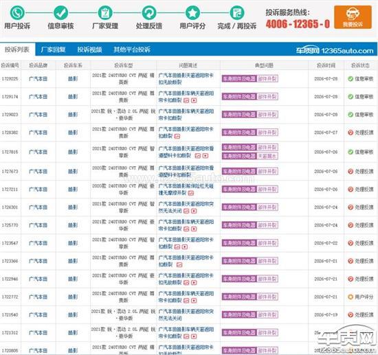Click 广汽本田 brand link in row 1727673
Image resolution: width=378 pixels, height=355 pixels.
pyautogui.click(x=38, y=172)
